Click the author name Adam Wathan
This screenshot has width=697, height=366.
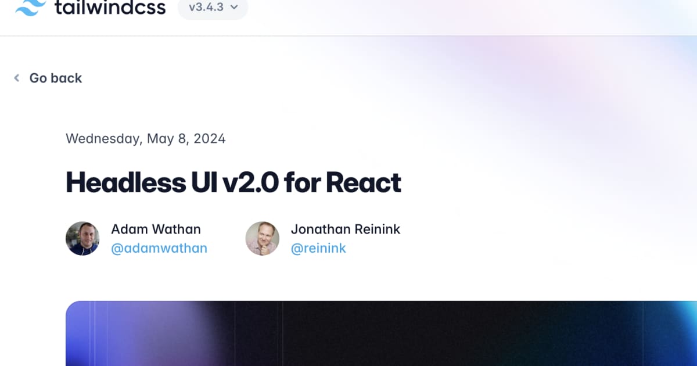[156, 229]
